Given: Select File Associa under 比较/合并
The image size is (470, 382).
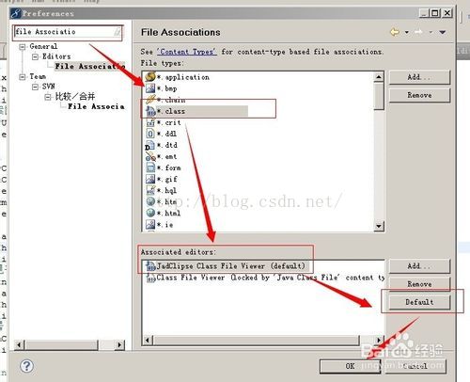Looking at the screenshot, I should pos(96,106).
